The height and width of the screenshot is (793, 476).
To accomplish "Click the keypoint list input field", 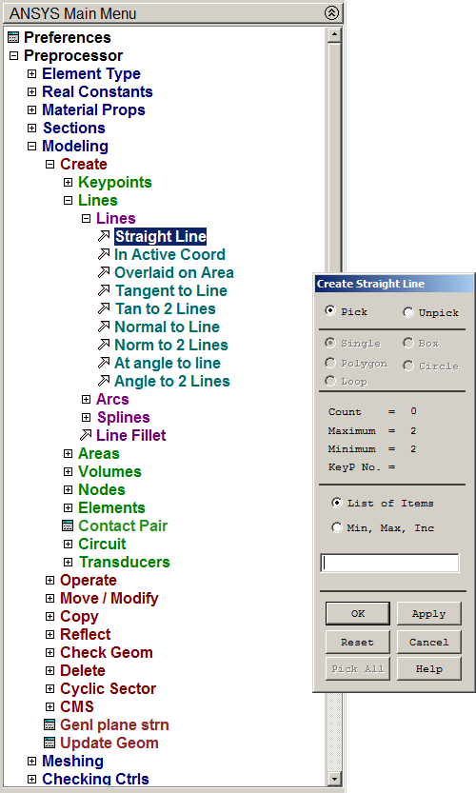I will [x=389, y=563].
